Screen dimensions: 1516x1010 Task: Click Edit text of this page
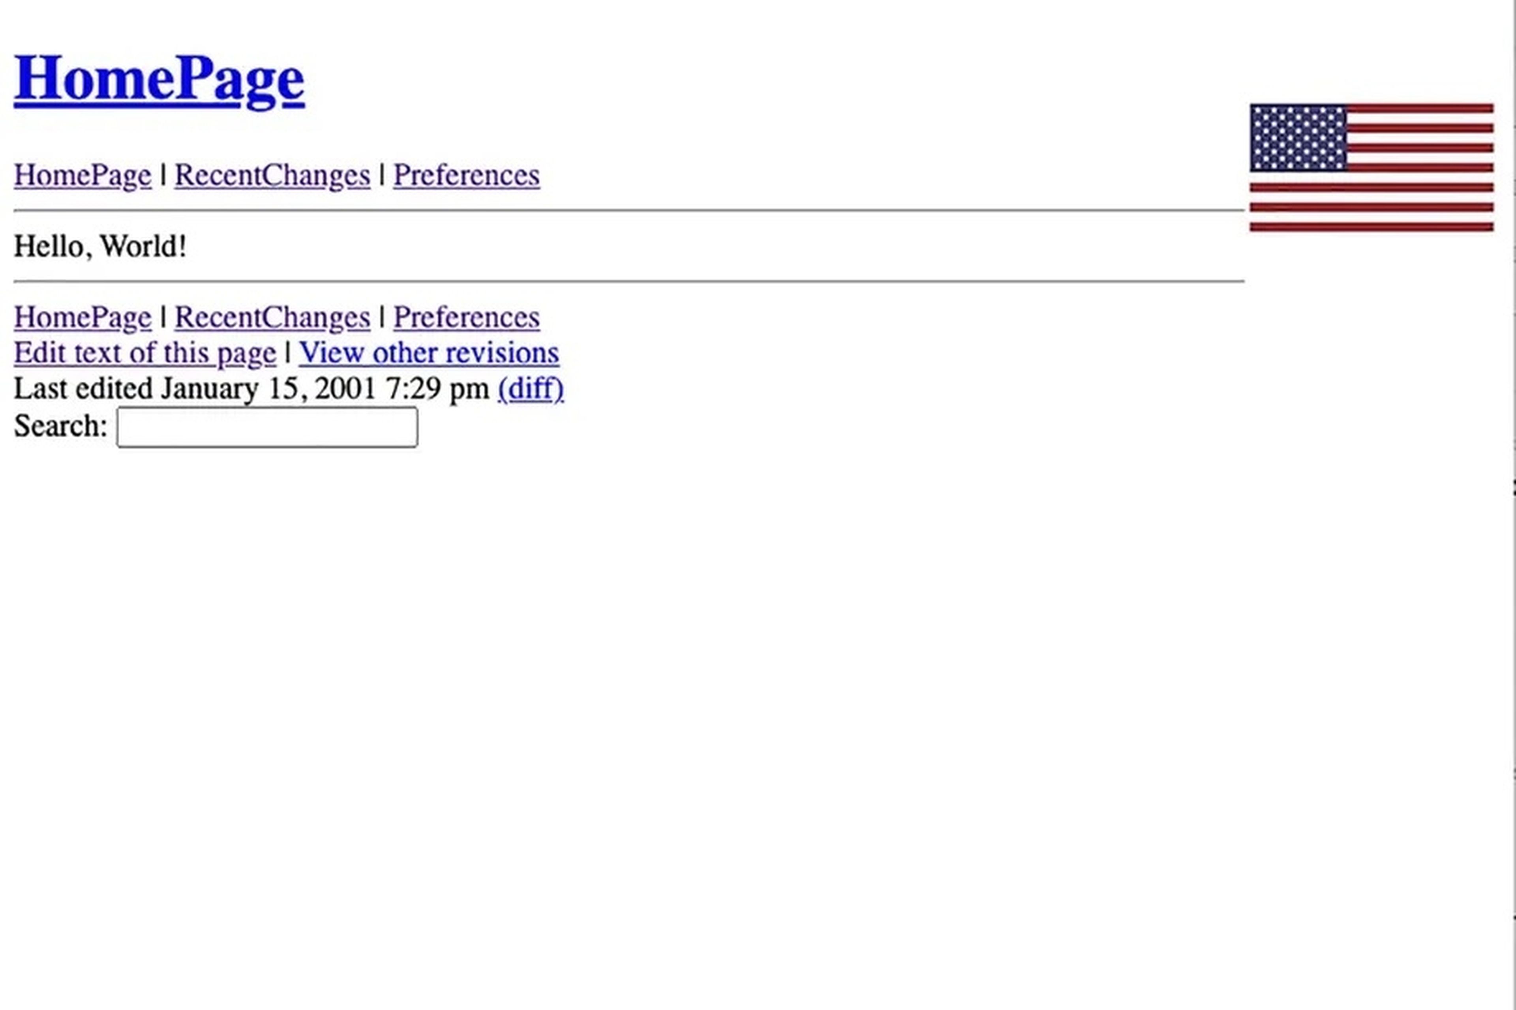coord(144,352)
